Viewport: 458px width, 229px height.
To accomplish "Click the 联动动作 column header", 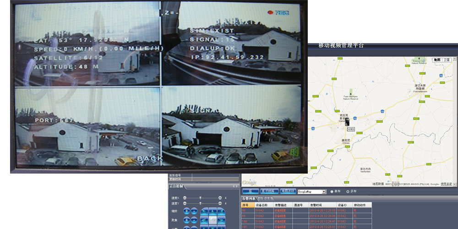I will point(362,205).
